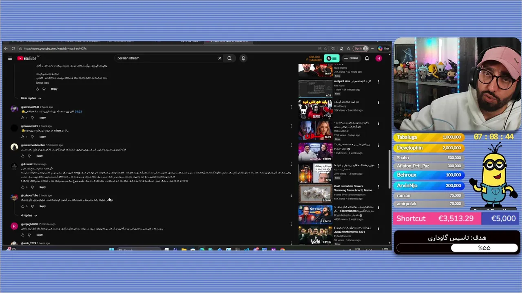Dislike @rojingh9038's comment
Image resolution: width=522 pixels, height=293 pixels.
pos(29,235)
